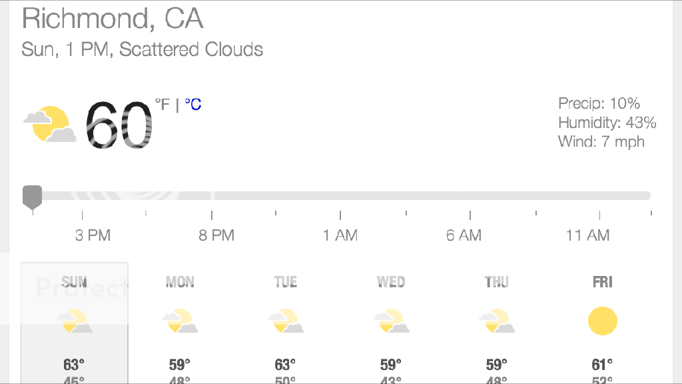This screenshot has height=384, width=682.
Task: Click Sunday's partly cloudy weather icon
Action: click(74, 321)
